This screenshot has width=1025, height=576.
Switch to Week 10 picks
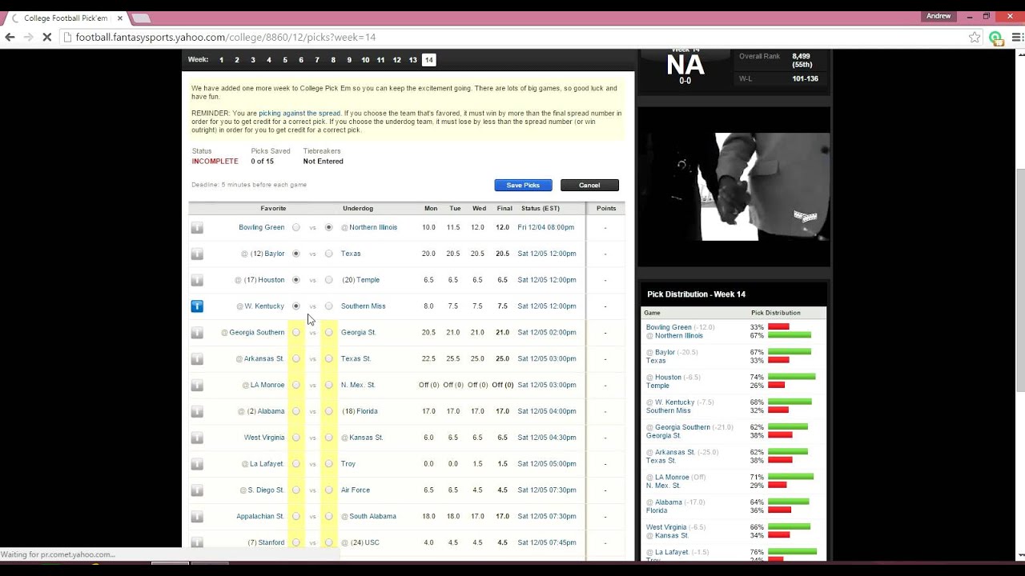coord(365,60)
